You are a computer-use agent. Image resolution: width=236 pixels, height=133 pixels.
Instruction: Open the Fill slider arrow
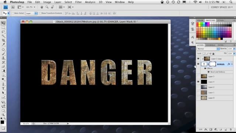[234, 54]
